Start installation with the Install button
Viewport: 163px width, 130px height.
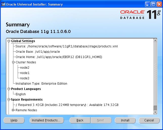125,120
